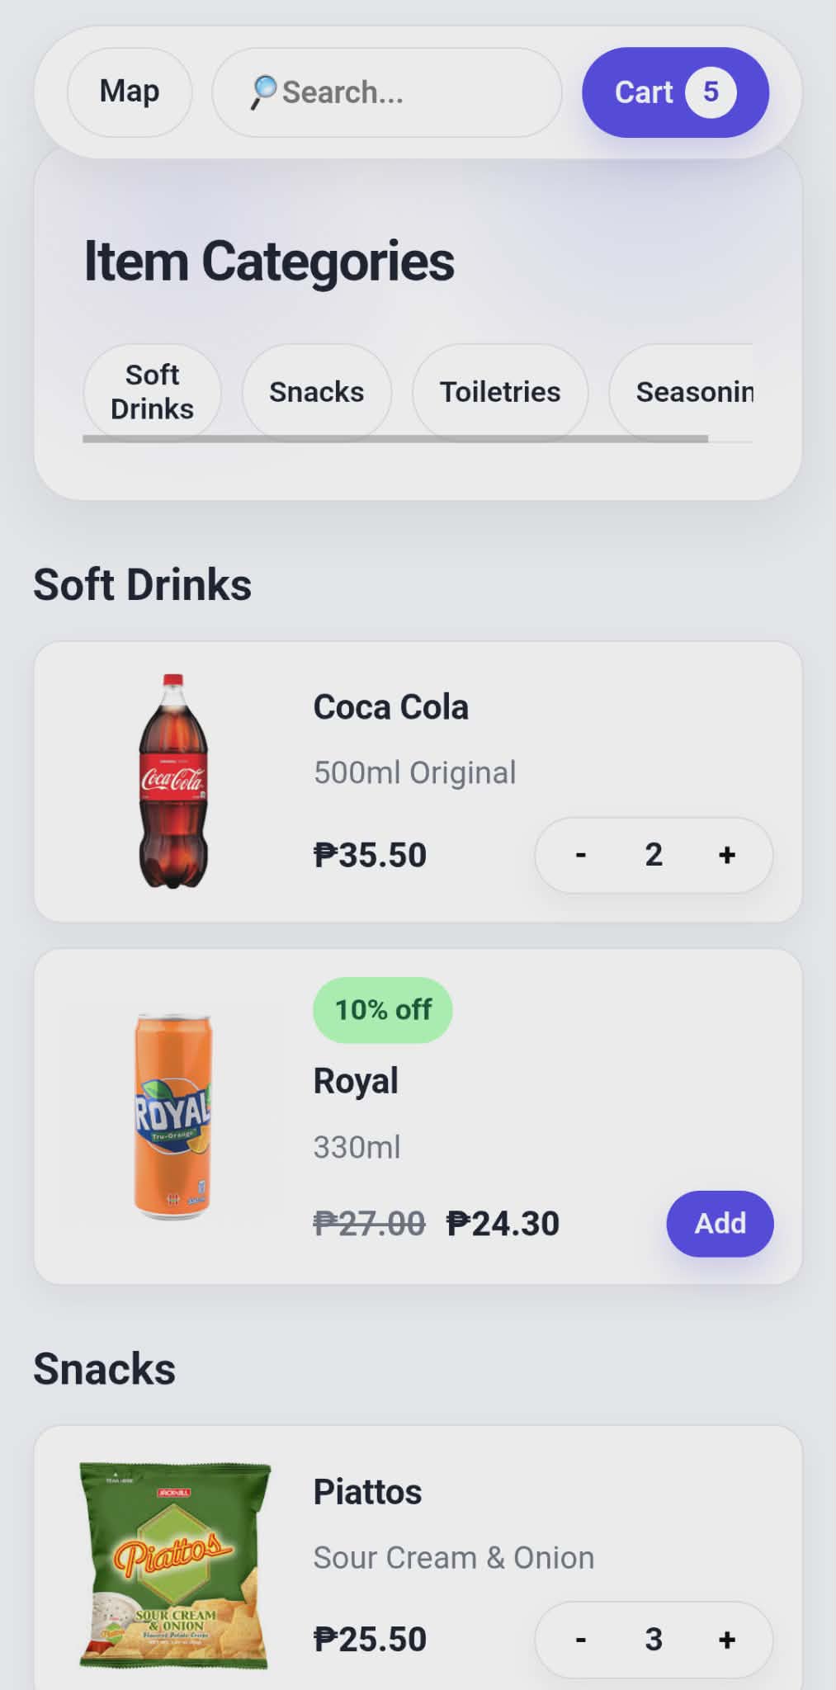
Task: Add Royal 330ml to the cart
Action: (720, 1223)
